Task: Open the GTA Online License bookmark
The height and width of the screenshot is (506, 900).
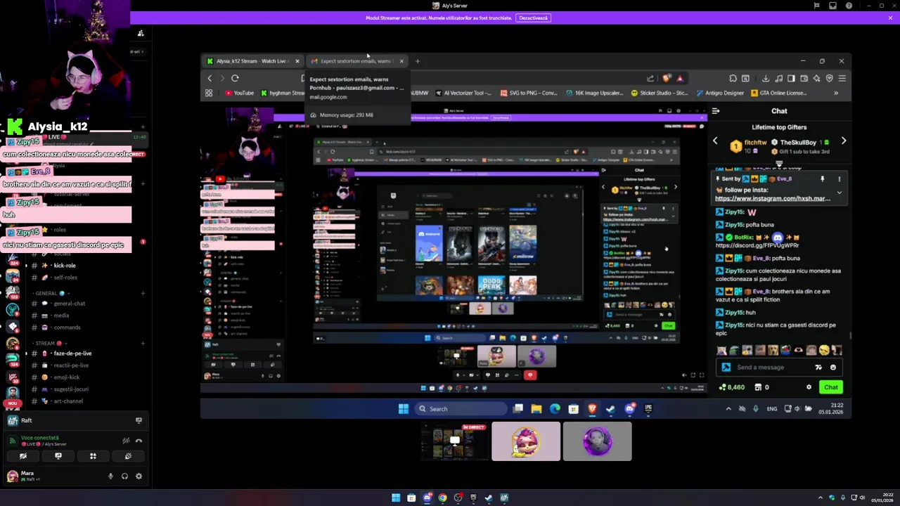Action: tap(778, 93)
